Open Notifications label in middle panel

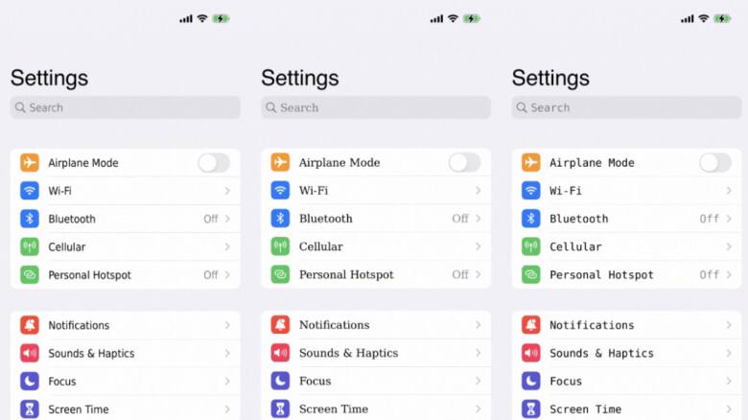click(x=334, y=325)
